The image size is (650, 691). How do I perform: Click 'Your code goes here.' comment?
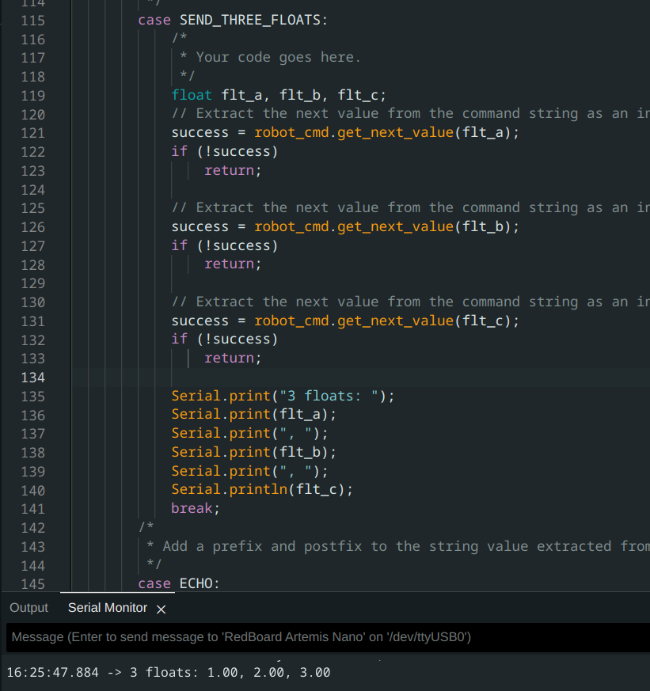tap(278, 57)
